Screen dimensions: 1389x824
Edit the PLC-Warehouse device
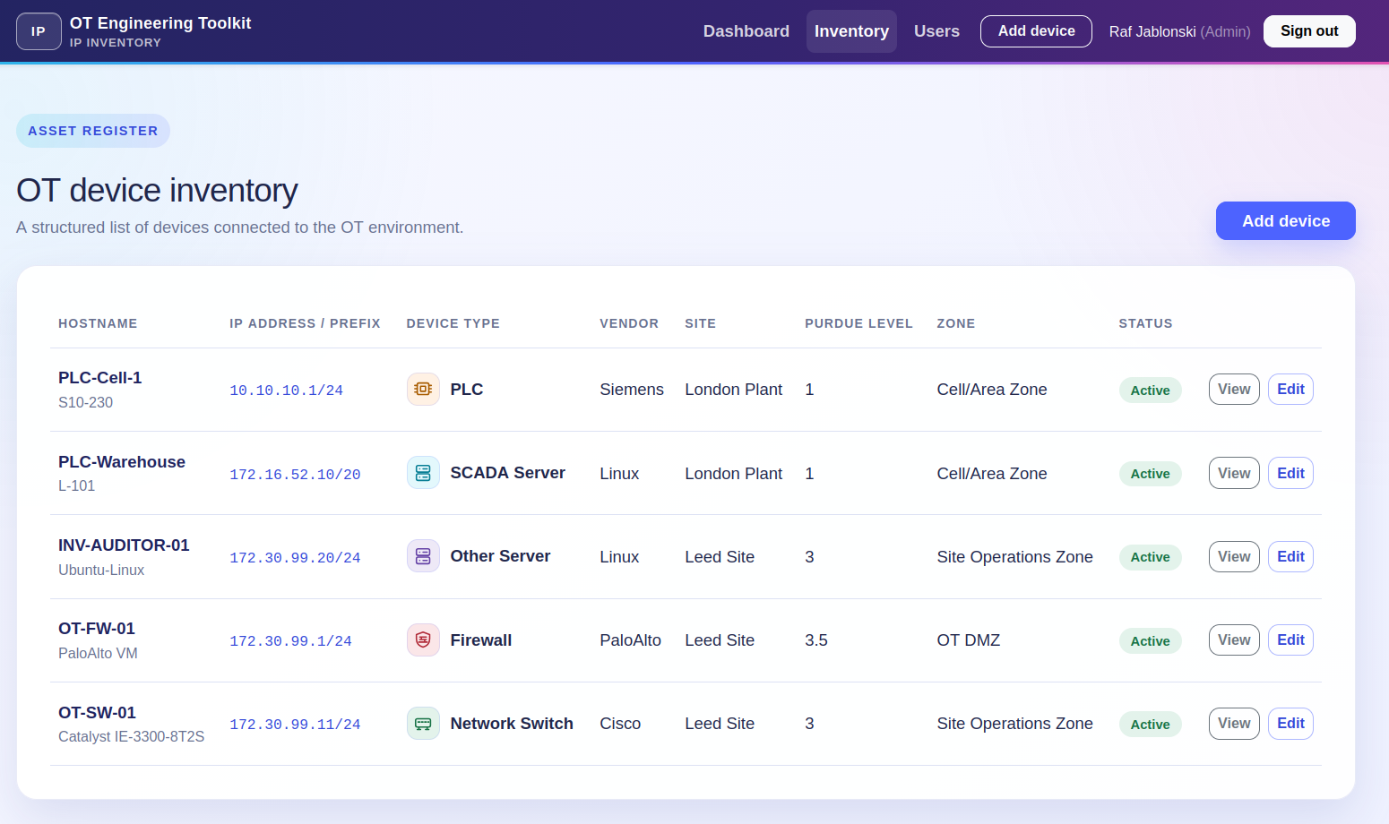pyautogui.click(x=1290, y=473)
